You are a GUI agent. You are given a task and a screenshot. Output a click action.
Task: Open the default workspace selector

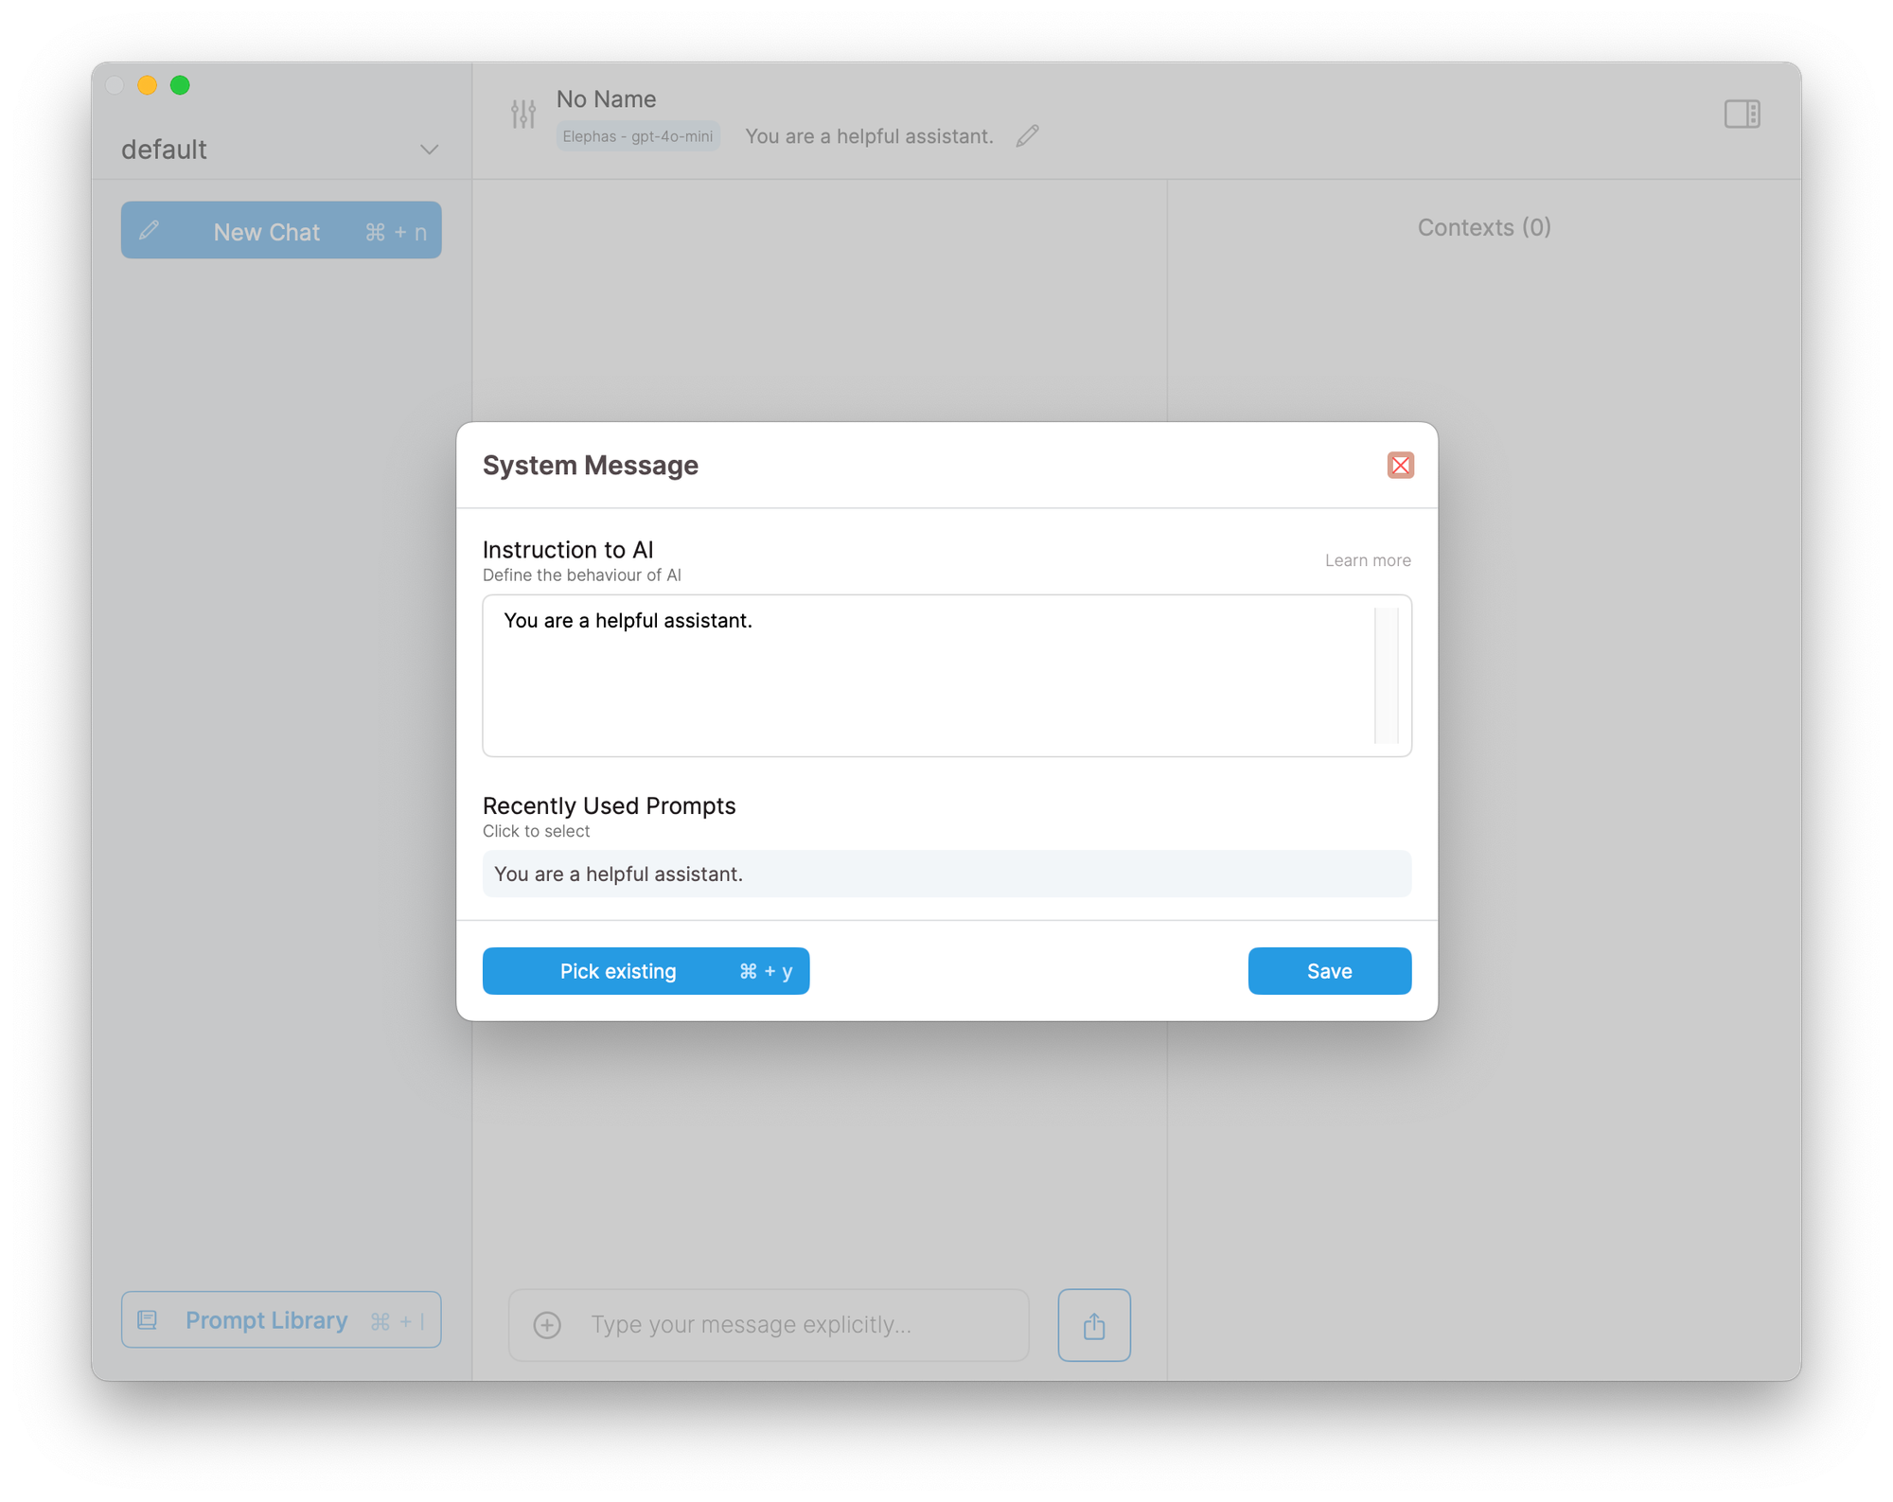tap(165, 150)
